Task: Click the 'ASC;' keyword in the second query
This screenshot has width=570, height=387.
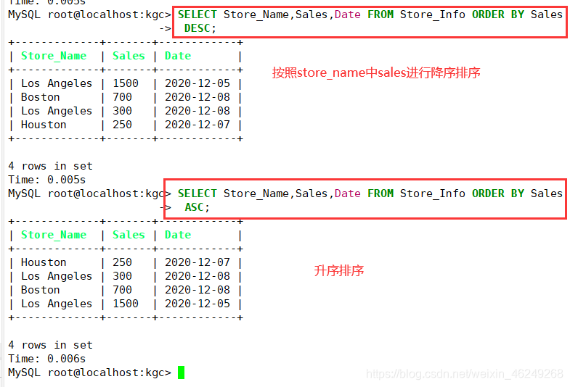Action: pos(197,207)
